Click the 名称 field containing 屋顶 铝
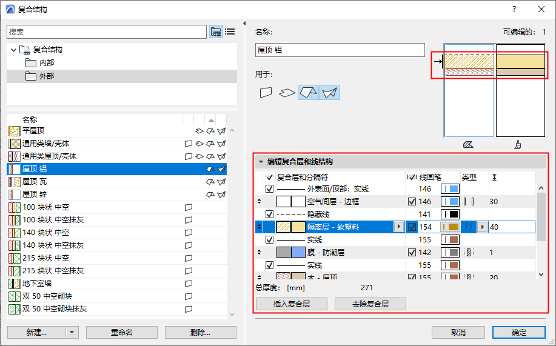Image resolution: width=556 pixels, height=346 pixels. point(340,50)
